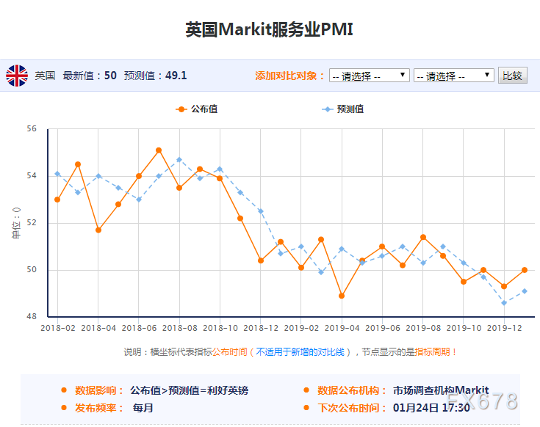Click the 数据公布机构 label
The image size is (540, 427).
point(352,390)
